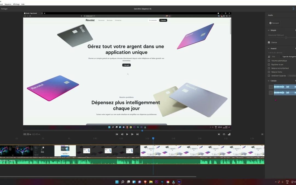This screenshot has width=296, height=185.
Task: Select the Premiere Rush taskbar icon
Action: (179, 182)
